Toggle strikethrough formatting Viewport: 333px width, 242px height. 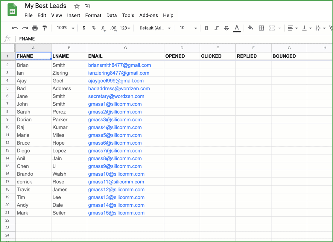pos(226,28)
